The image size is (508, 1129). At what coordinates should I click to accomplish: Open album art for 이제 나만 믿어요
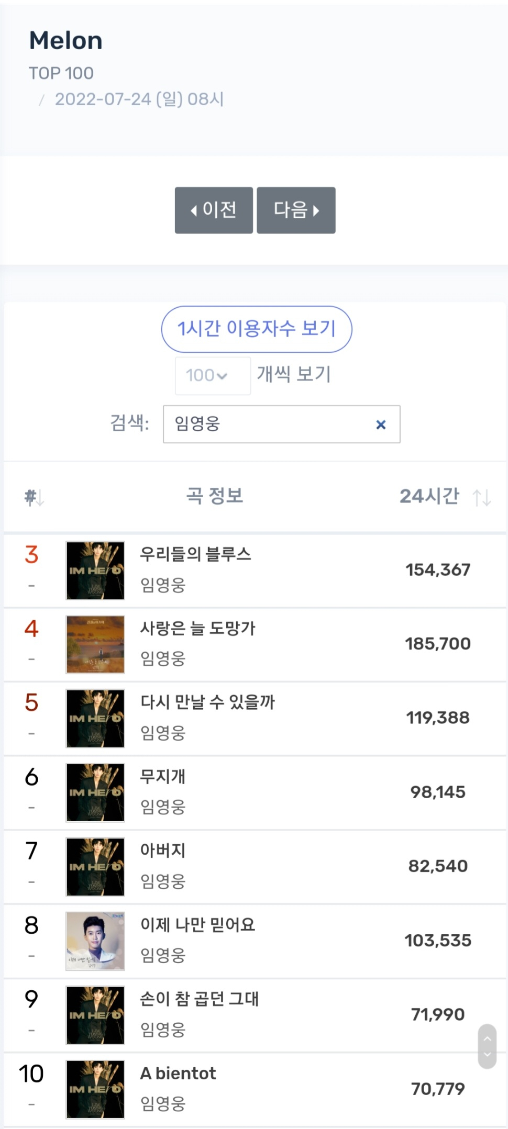coord(95,941)
